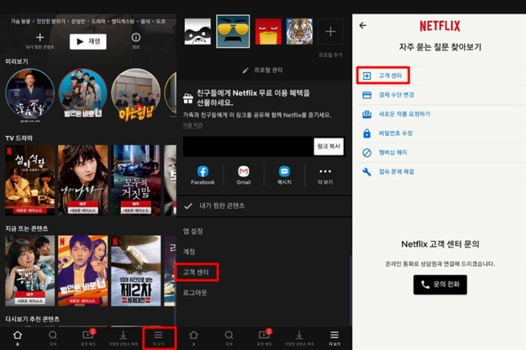
Task: Open the 범인은 바로 너 trending poster
Action: [83, 271]
